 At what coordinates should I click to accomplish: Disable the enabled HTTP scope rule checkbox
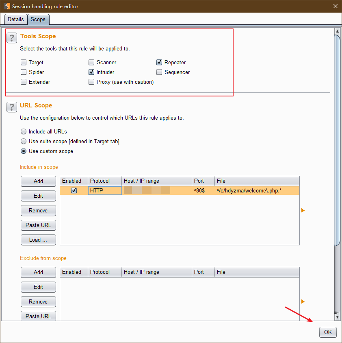click(74, 190)
